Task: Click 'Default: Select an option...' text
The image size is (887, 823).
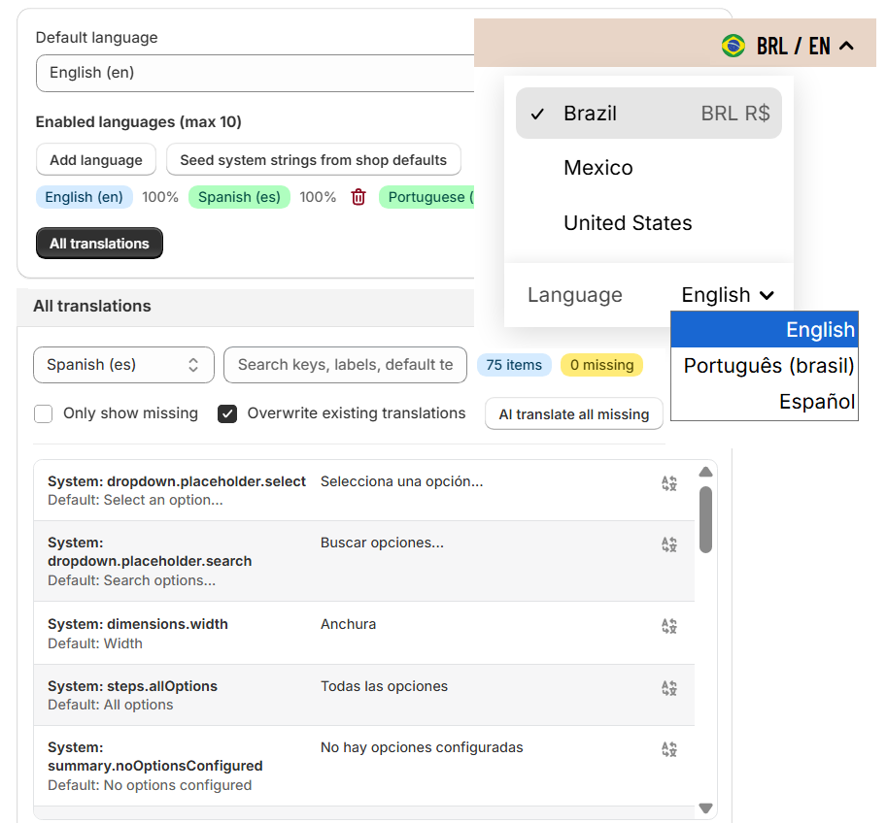Action: pos(135,500)
